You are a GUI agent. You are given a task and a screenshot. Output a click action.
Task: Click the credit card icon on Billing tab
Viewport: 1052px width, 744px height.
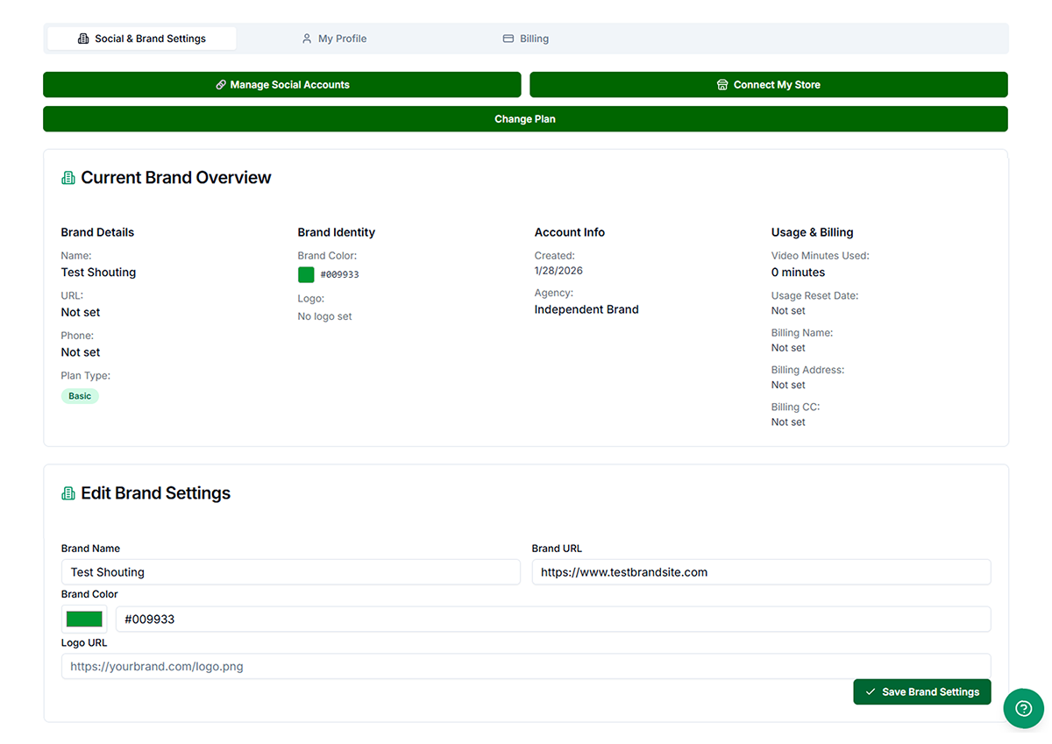click(x=508, y=38)
